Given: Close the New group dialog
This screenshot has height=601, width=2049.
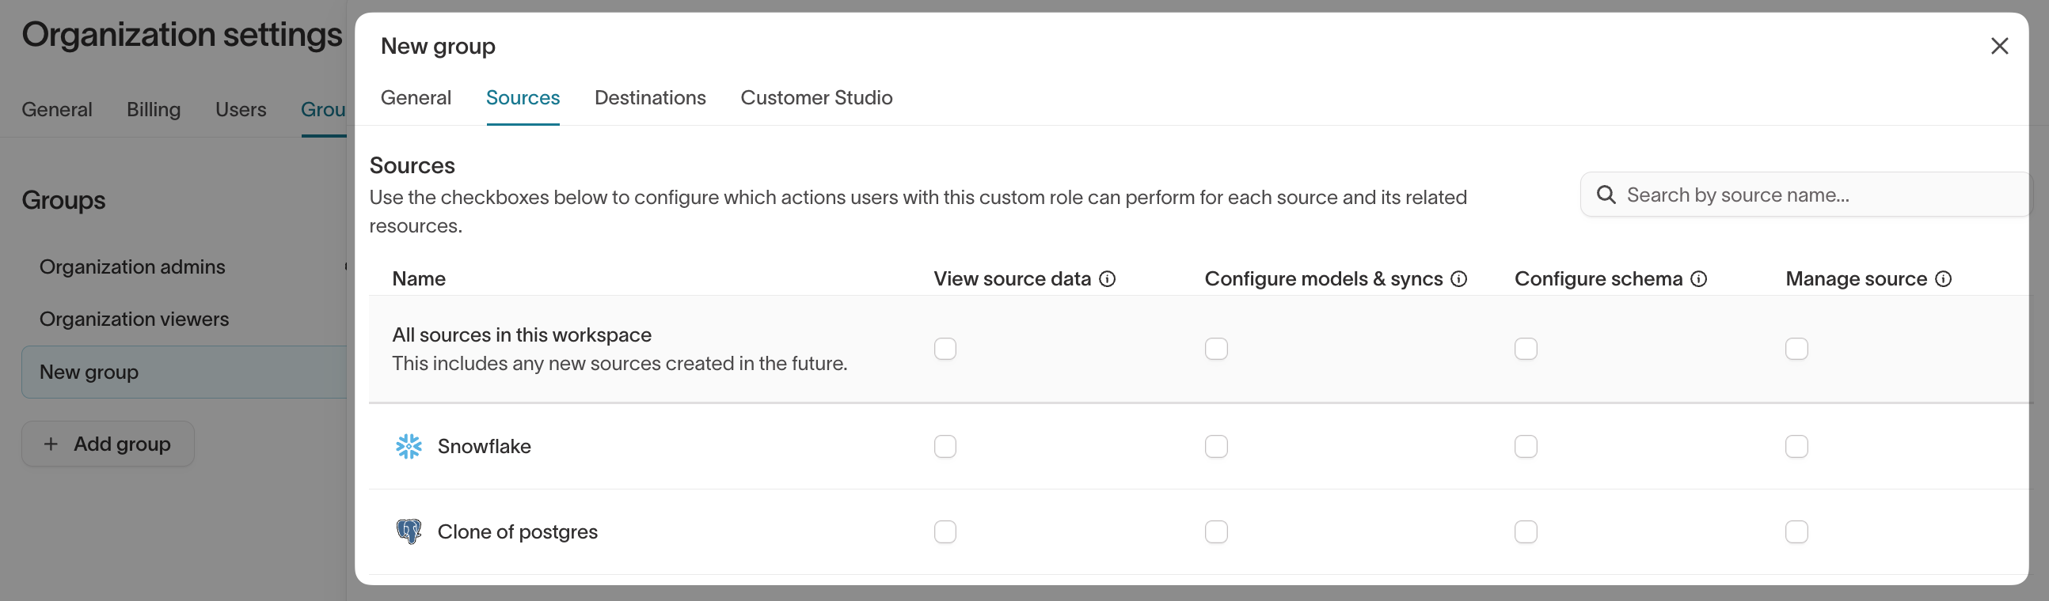Looking at the screenshot, I should pos(1999,46).
